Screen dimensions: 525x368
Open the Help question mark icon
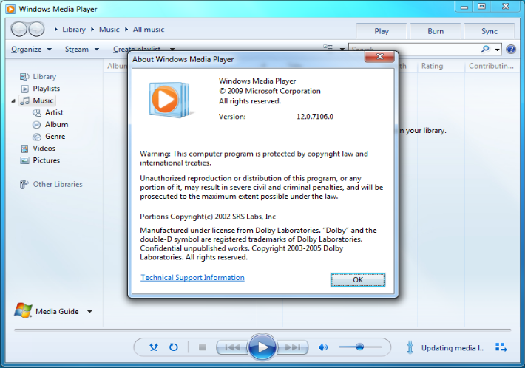tap(511, 50)
